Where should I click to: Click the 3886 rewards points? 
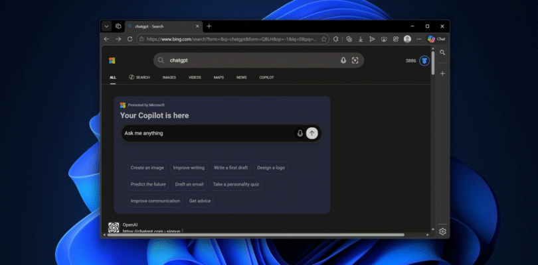coord(410,60)
